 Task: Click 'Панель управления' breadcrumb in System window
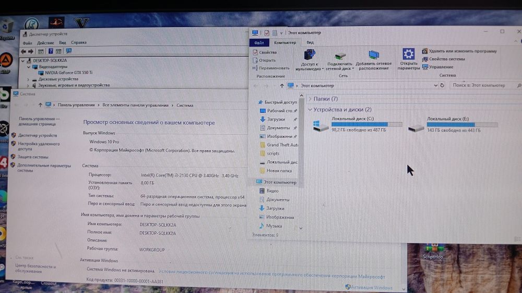pos(76,105)
